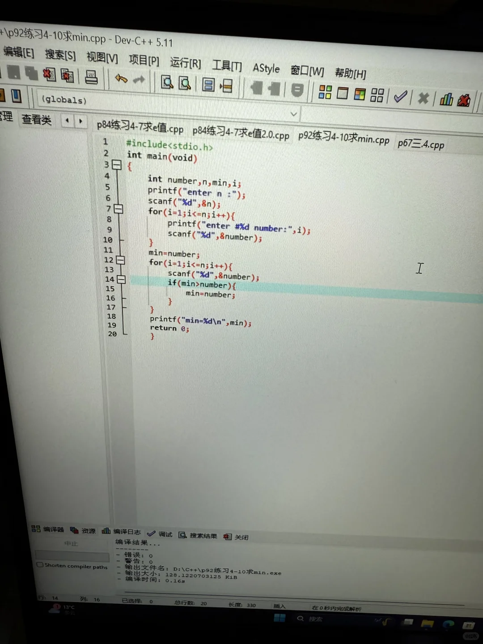This screenshot has height=644, width=483.
Task: Click the return 0; line
Action: pos(169,328)
